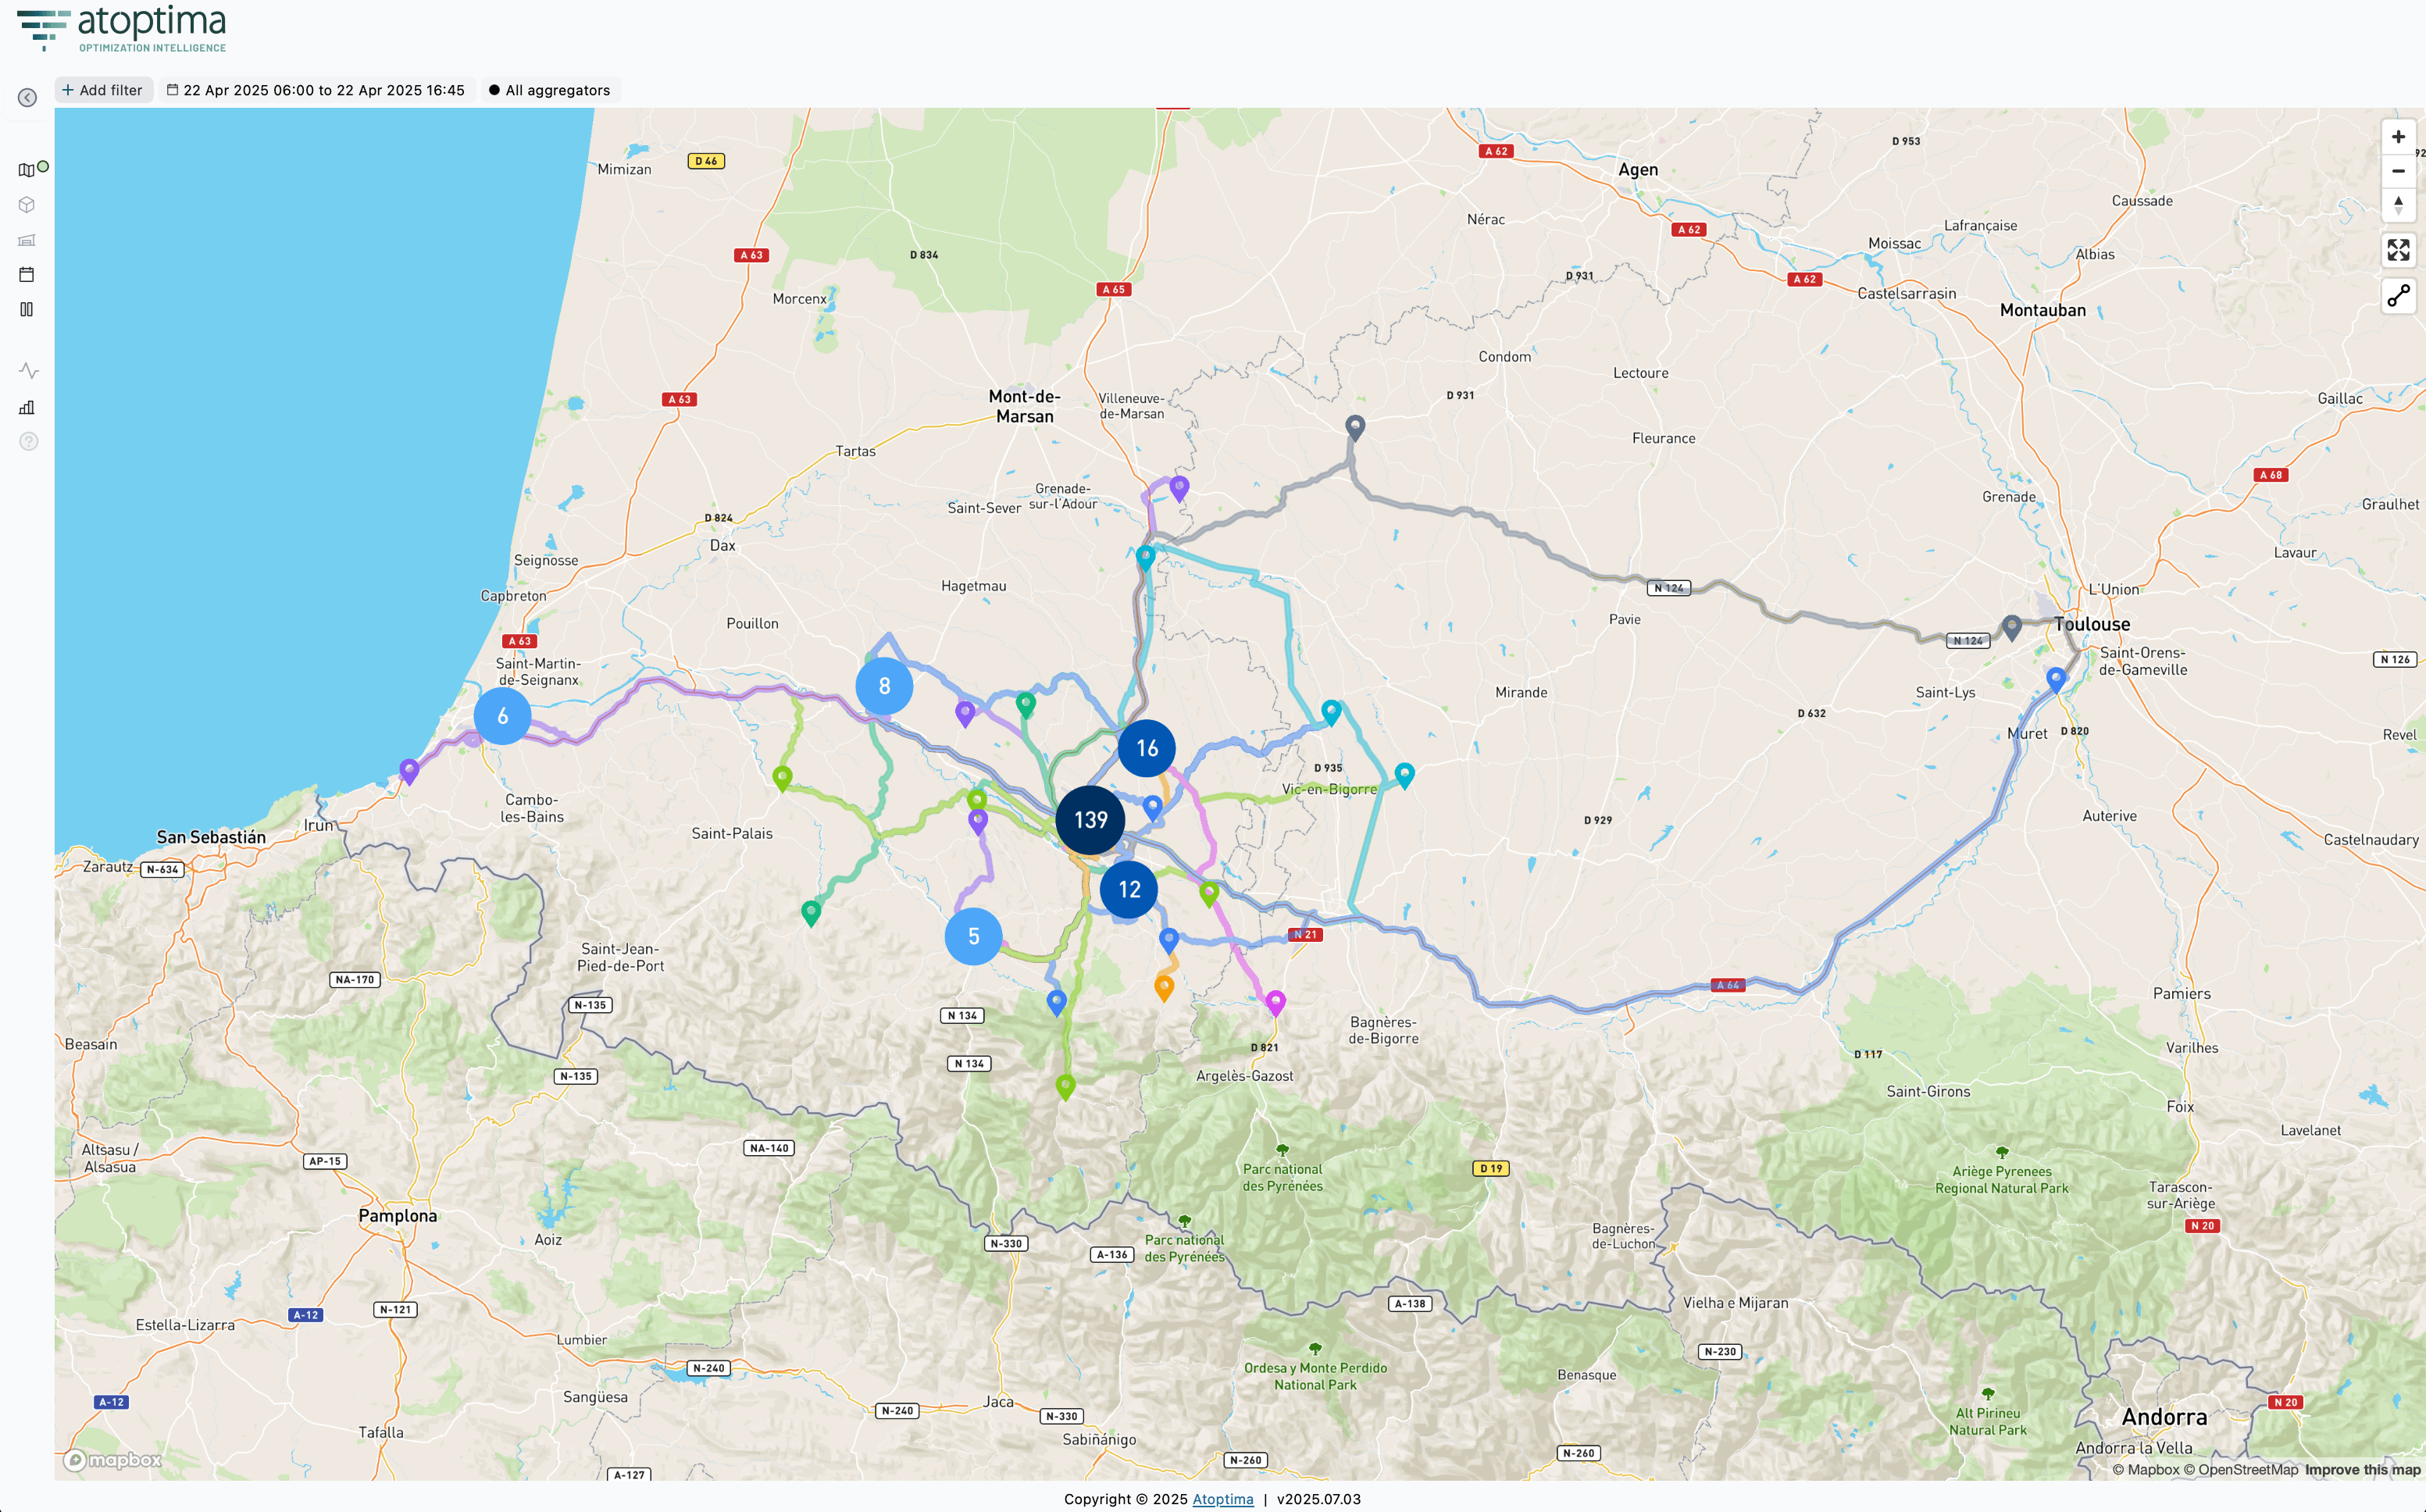Open the warehouse depot sidebar icon

tap(27, 240)
